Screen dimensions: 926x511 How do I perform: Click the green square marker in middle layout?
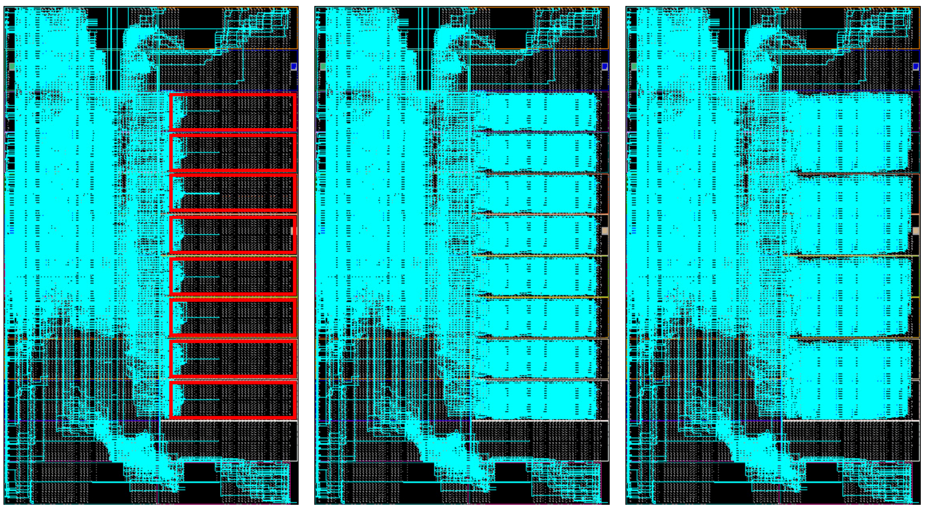(x=323, y=67)
